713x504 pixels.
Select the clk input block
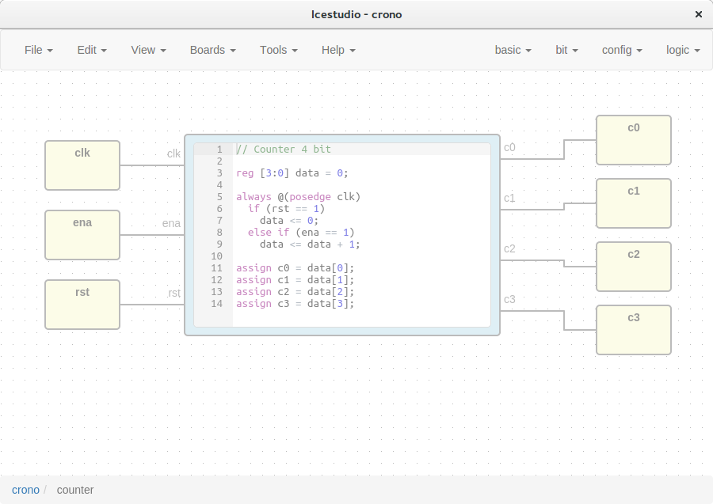coord(82,165)
